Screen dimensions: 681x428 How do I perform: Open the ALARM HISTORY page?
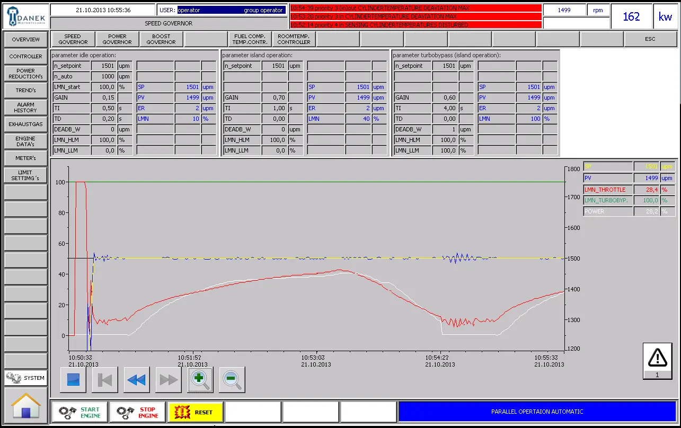coord(25,108)
